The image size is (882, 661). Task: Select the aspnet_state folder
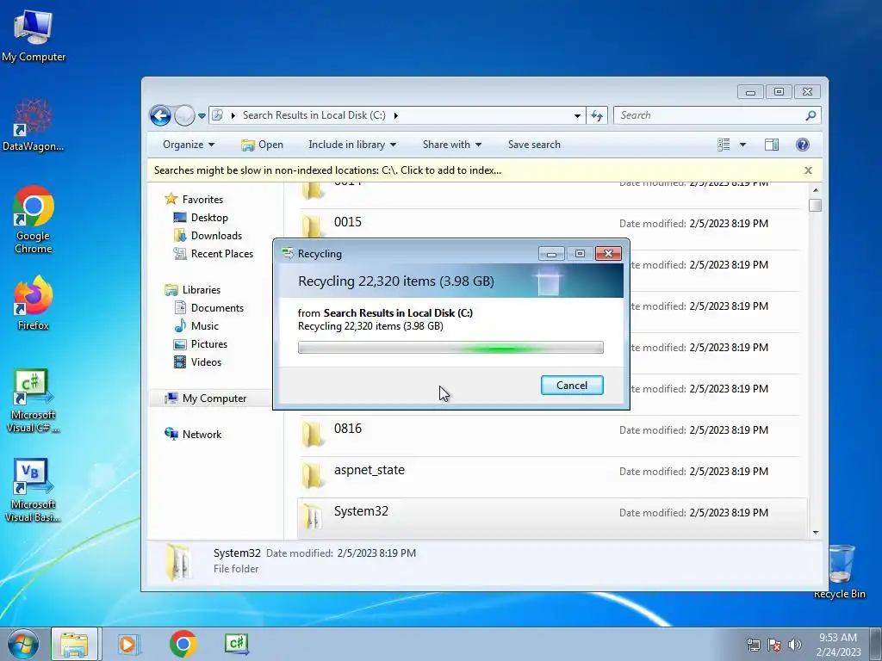click(x=551, y=477)
